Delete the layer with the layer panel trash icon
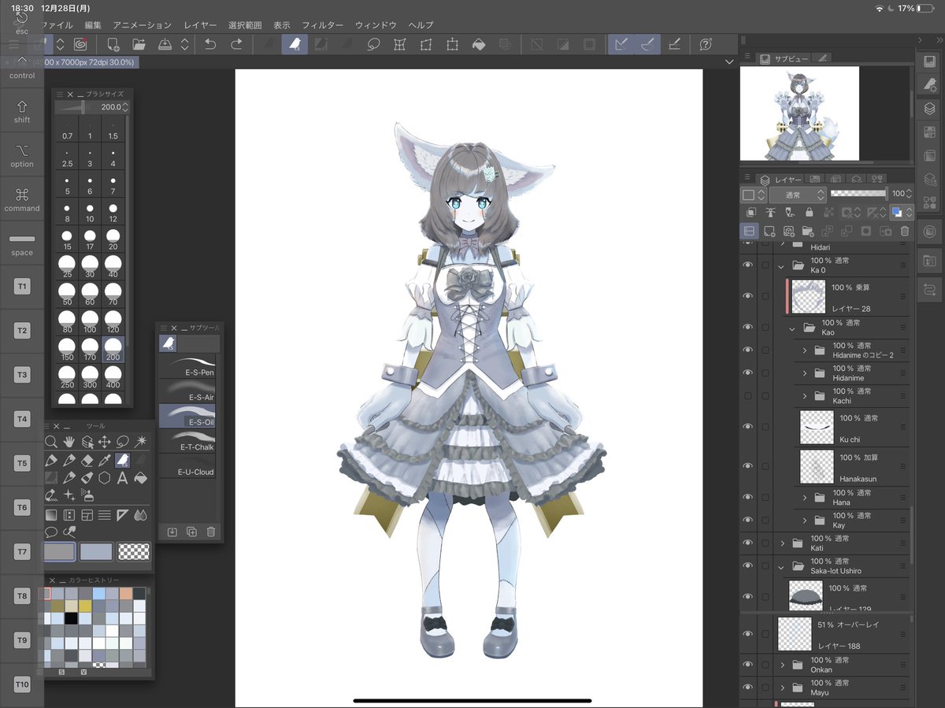The width and height of the screenshot is (945, 708). [905, 232]
